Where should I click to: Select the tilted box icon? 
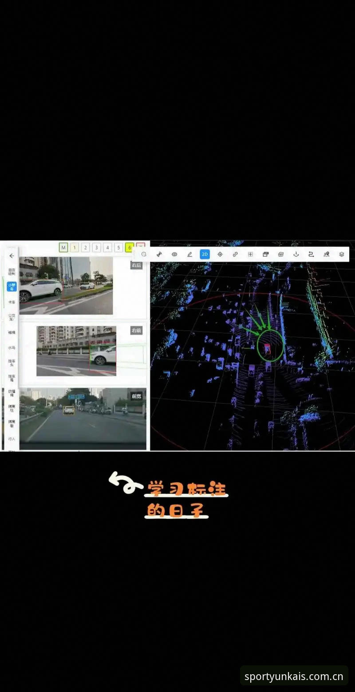pyautogui.click(x=280, y=254)
